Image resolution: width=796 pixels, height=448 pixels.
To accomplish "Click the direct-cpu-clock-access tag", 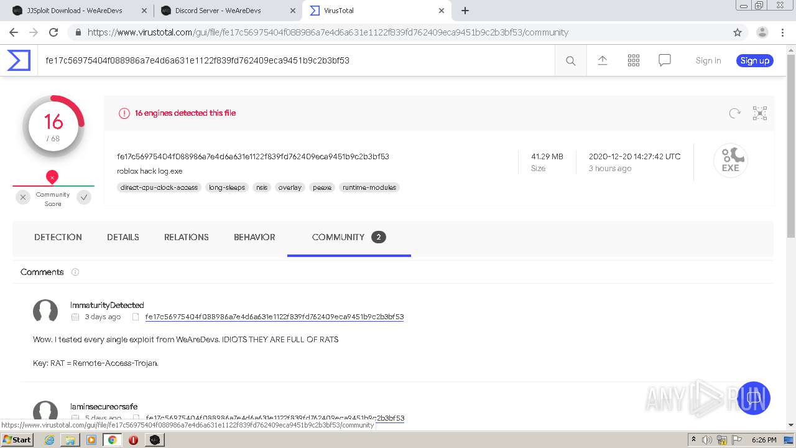I will tap(159, 187).
